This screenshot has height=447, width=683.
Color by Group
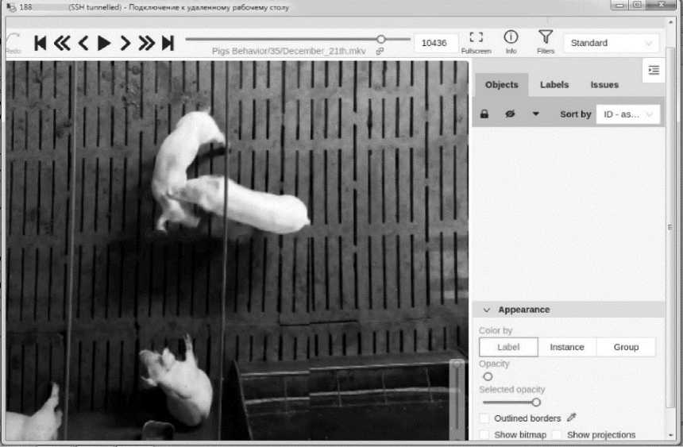point(626,347)
